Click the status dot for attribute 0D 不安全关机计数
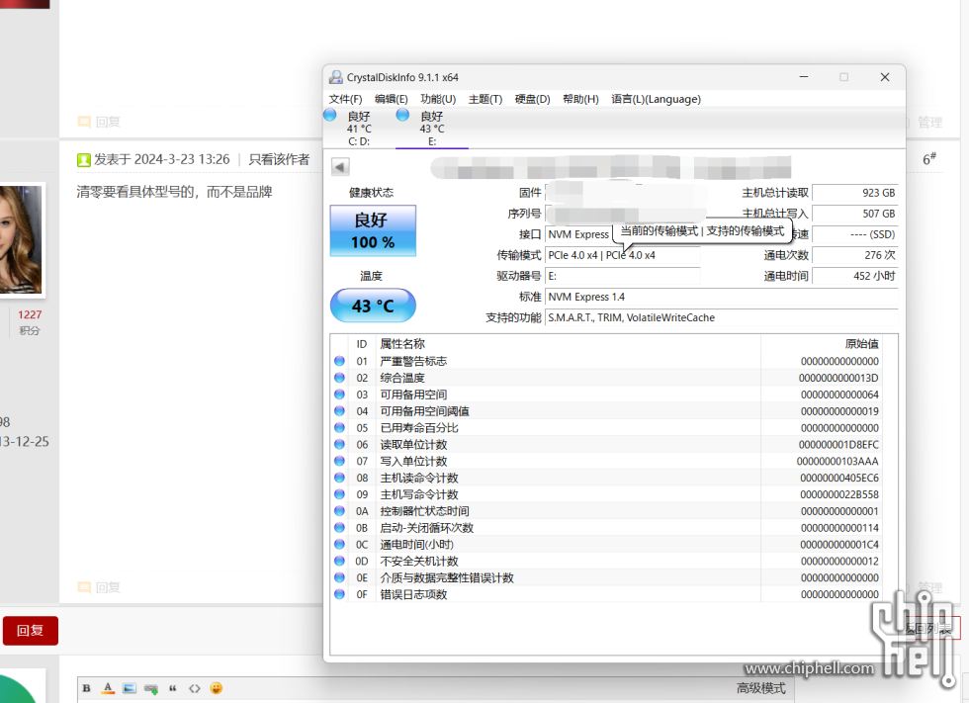The image size is (969, 703). (x=339, y=561)
